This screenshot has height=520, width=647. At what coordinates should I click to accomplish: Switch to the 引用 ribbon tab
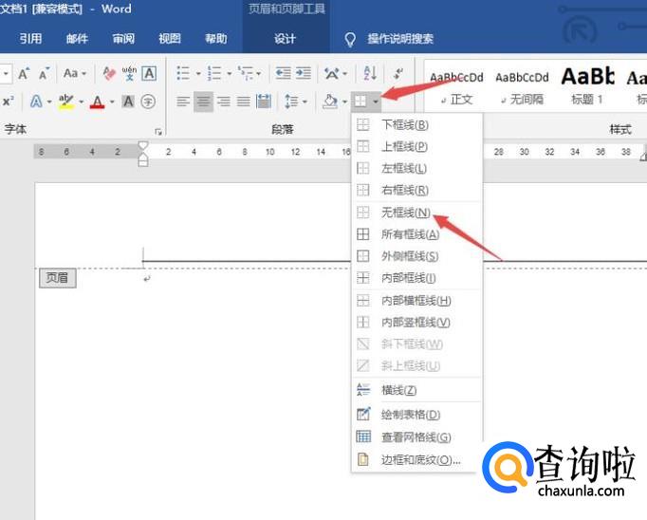[x=30, y=39]
